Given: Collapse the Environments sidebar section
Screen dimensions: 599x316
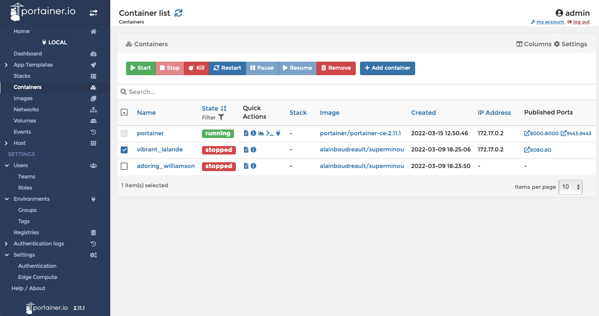Looking at the screenshot, I should coord(7,199).
